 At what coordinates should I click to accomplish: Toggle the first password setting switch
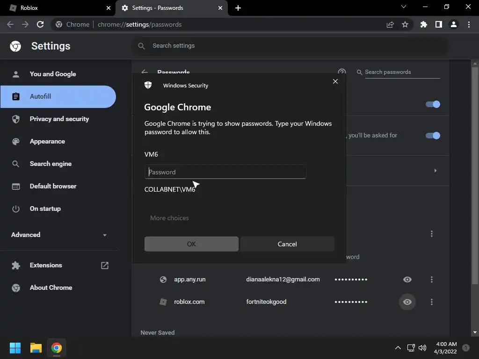point(433,104)
